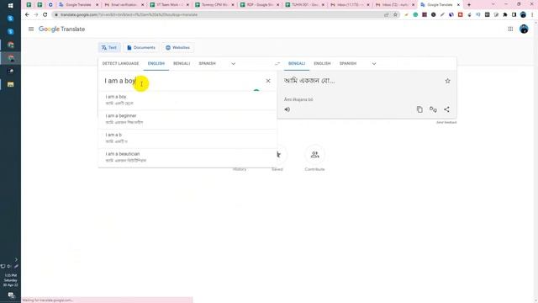Choose the 'I am a beautician' suggestion
Screen dimensions: 538x303
187,157
